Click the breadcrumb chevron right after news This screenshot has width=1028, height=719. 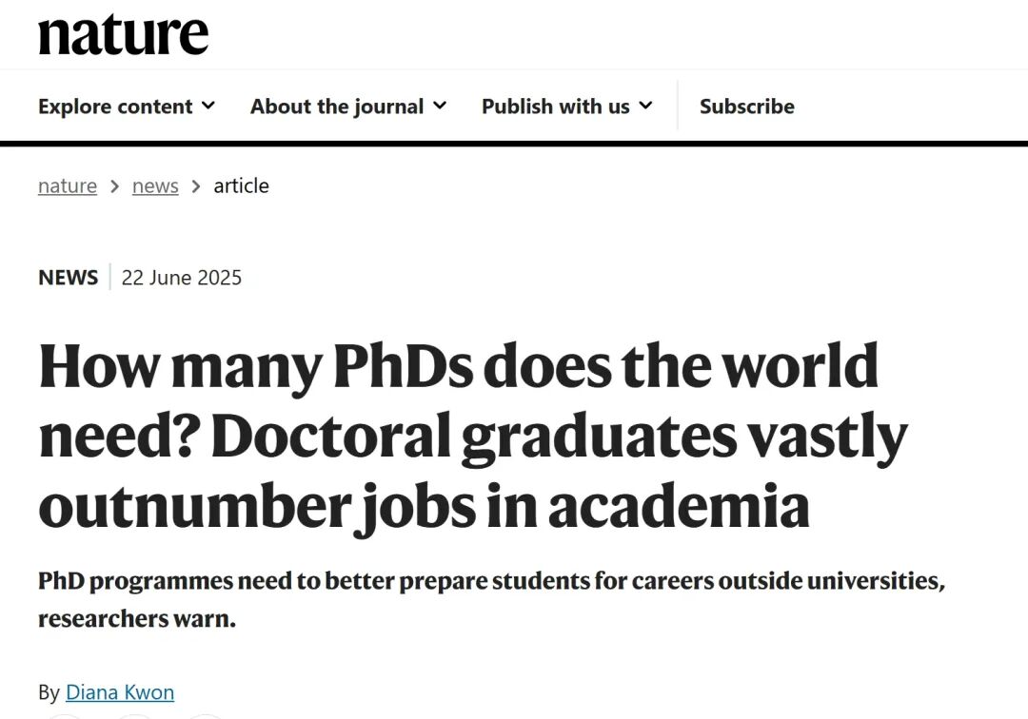[196, 186]
